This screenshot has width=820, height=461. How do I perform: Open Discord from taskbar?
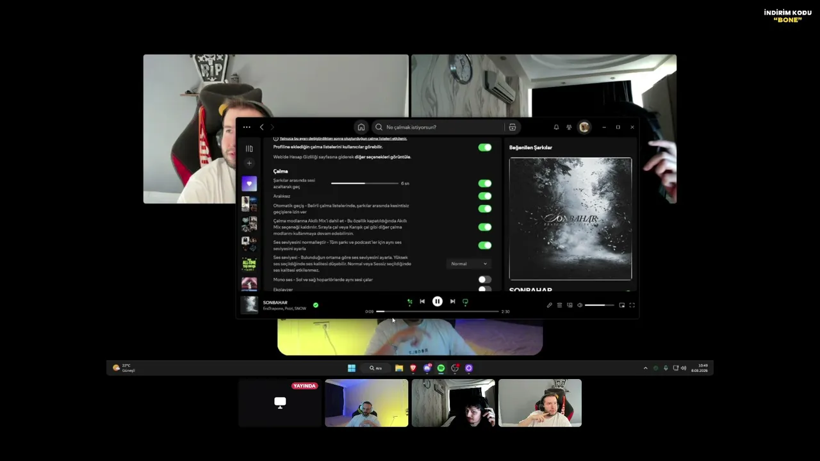coord(427,368)
